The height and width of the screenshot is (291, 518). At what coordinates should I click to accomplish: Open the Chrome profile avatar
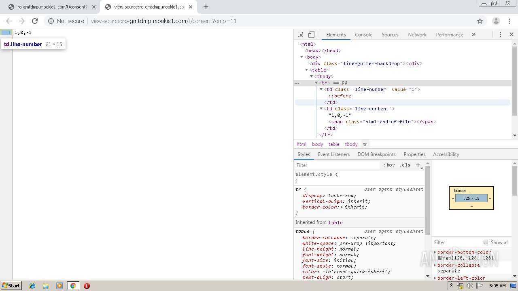coord(496,21)
